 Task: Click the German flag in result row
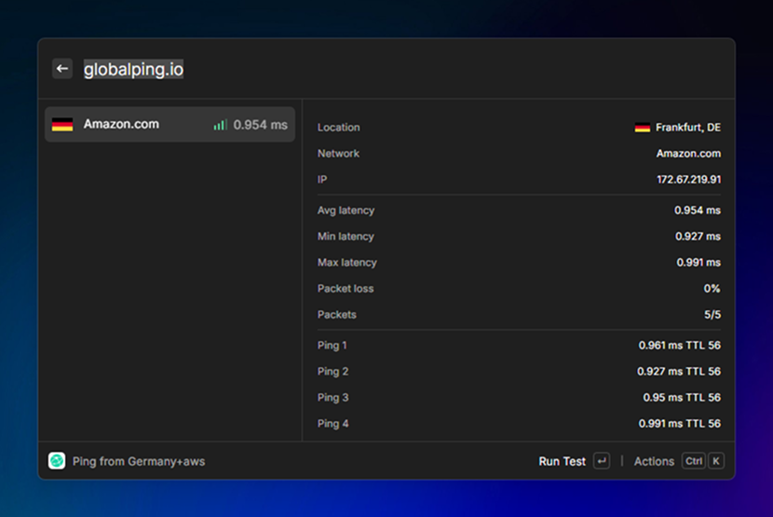(x=62, y=124)
